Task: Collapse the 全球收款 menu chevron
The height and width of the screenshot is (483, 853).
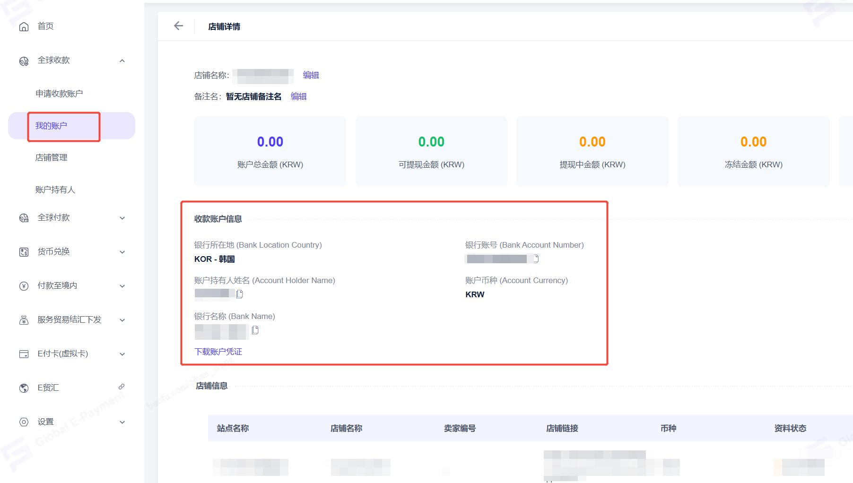Action: tap(122, 60)
